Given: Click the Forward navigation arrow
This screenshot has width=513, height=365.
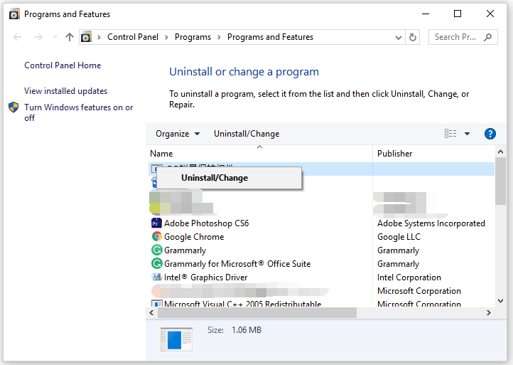Looking at the screenshot, I should pyautogui.click(x=38, y=37).
